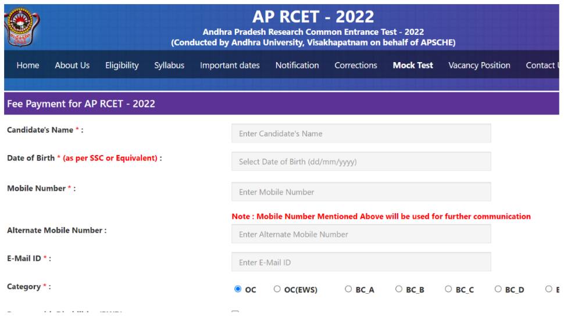Click the Andhra University logo emblem
The image size is (564, 317).
[22, 27]
